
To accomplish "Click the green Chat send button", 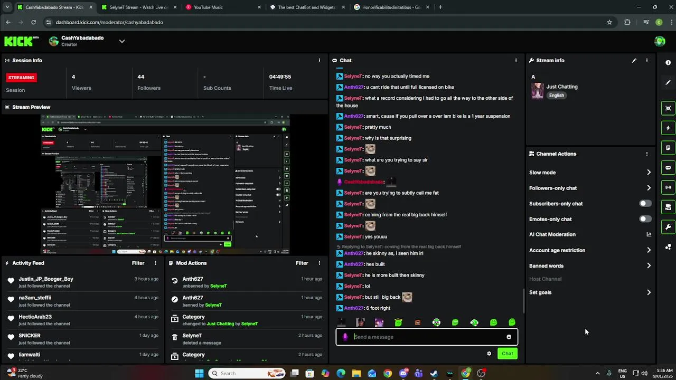I will (x=508, y=354).
